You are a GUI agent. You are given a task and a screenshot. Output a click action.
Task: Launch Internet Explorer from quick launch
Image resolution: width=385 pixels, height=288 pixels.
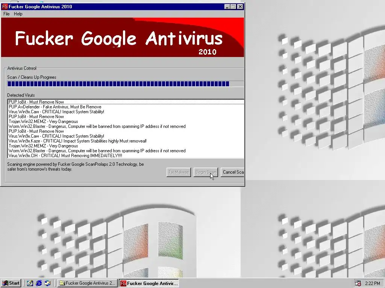tap(39, 283)
